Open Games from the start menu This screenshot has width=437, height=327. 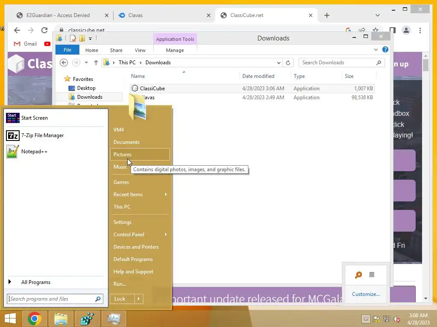point(140,182)
